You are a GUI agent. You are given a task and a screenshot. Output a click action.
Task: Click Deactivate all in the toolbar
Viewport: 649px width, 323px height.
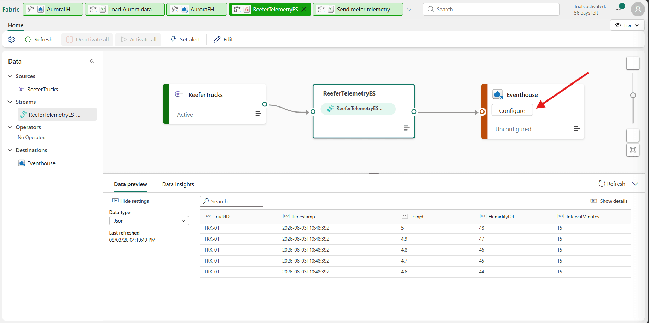click(87, 40)
